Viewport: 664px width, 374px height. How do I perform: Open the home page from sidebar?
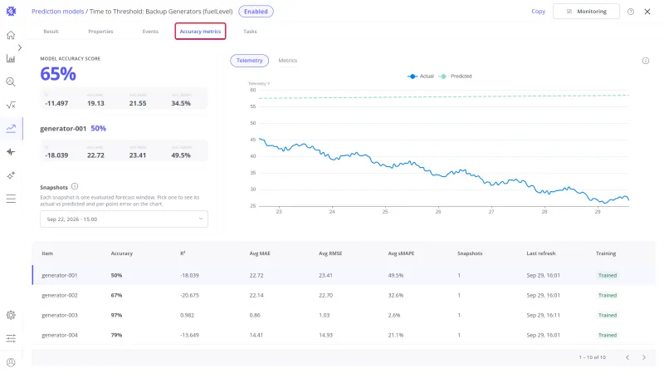click(x=11, y=35)
